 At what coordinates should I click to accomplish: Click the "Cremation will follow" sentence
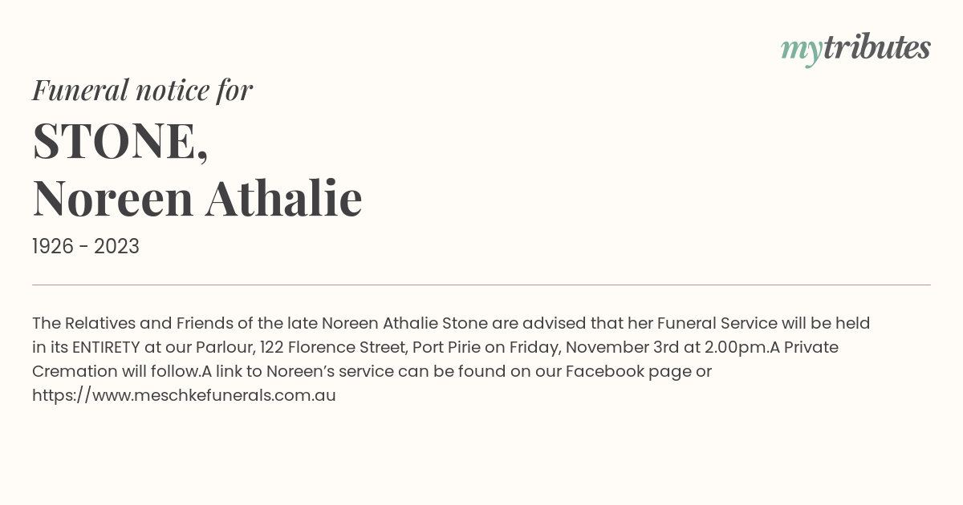pos(115,371)
